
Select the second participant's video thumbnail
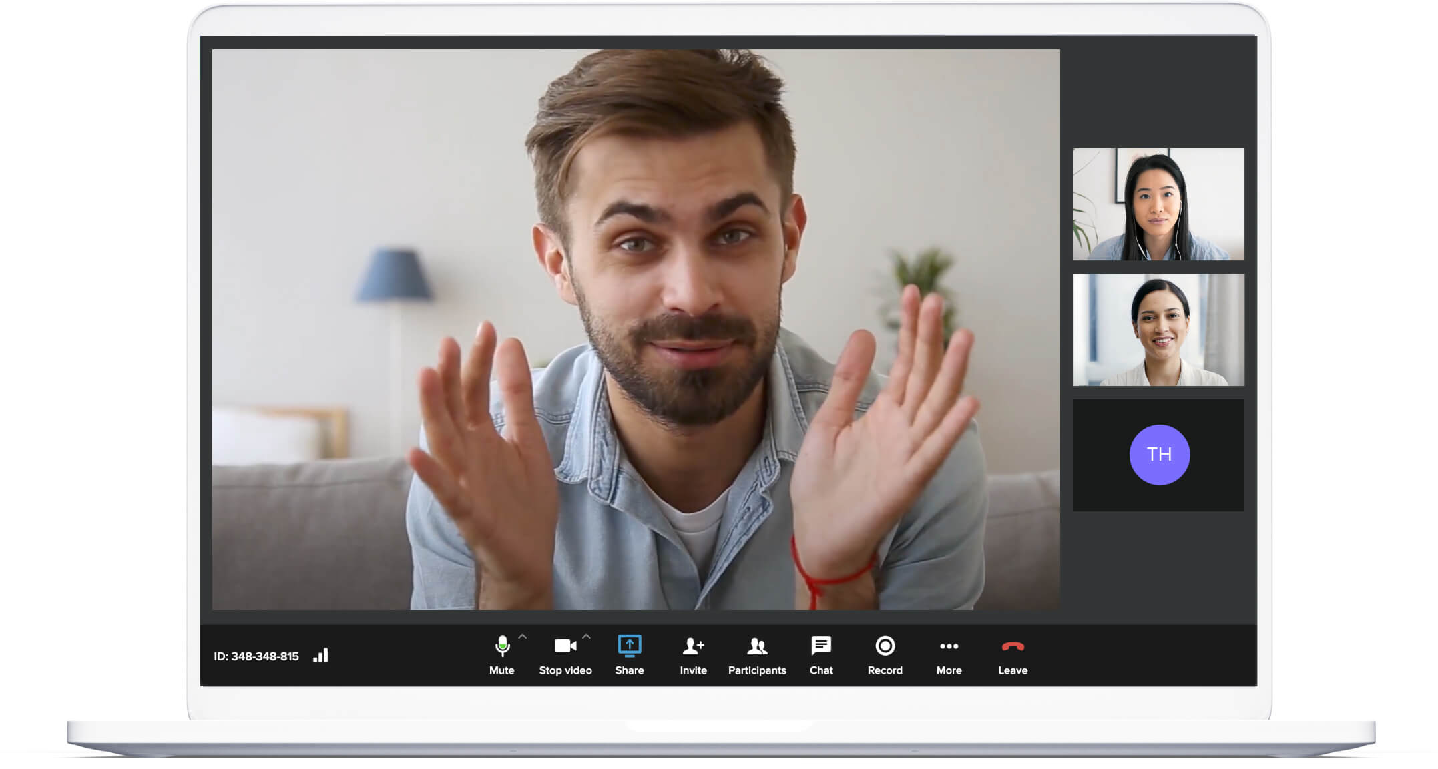click(x=1158, y=328)
